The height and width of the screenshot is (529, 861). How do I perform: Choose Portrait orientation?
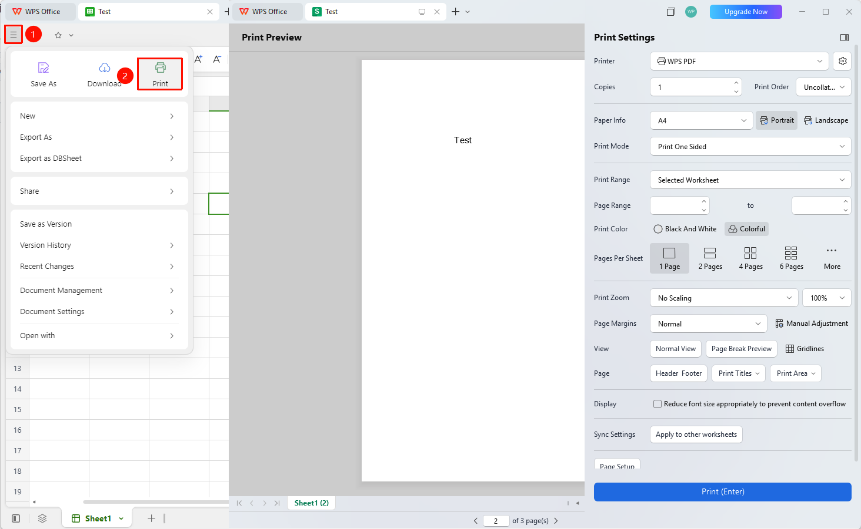776,120
